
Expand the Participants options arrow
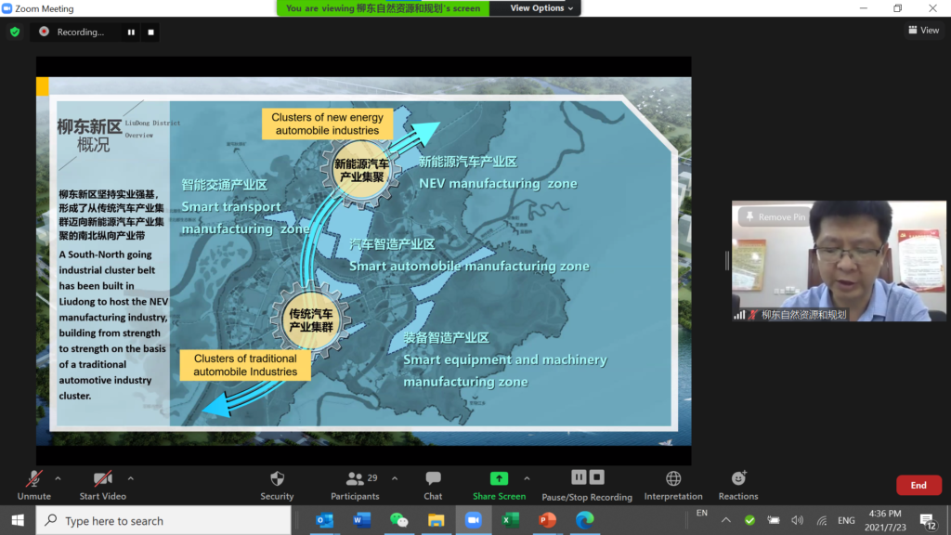tap(395, 478)
